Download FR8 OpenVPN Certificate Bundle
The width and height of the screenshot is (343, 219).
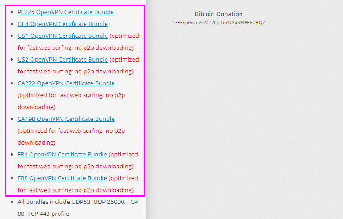tap(62, 178)
